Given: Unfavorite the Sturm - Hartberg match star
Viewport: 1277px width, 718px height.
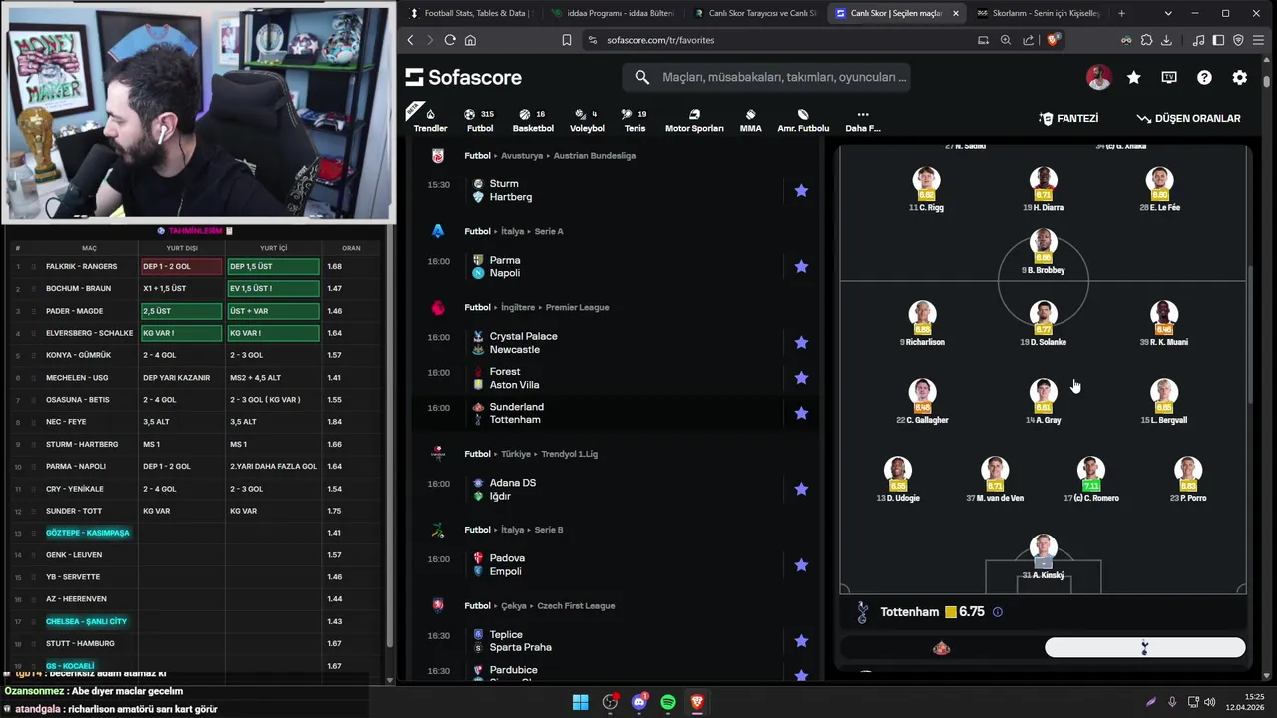Looking at the screenshot, I should 801,190.
